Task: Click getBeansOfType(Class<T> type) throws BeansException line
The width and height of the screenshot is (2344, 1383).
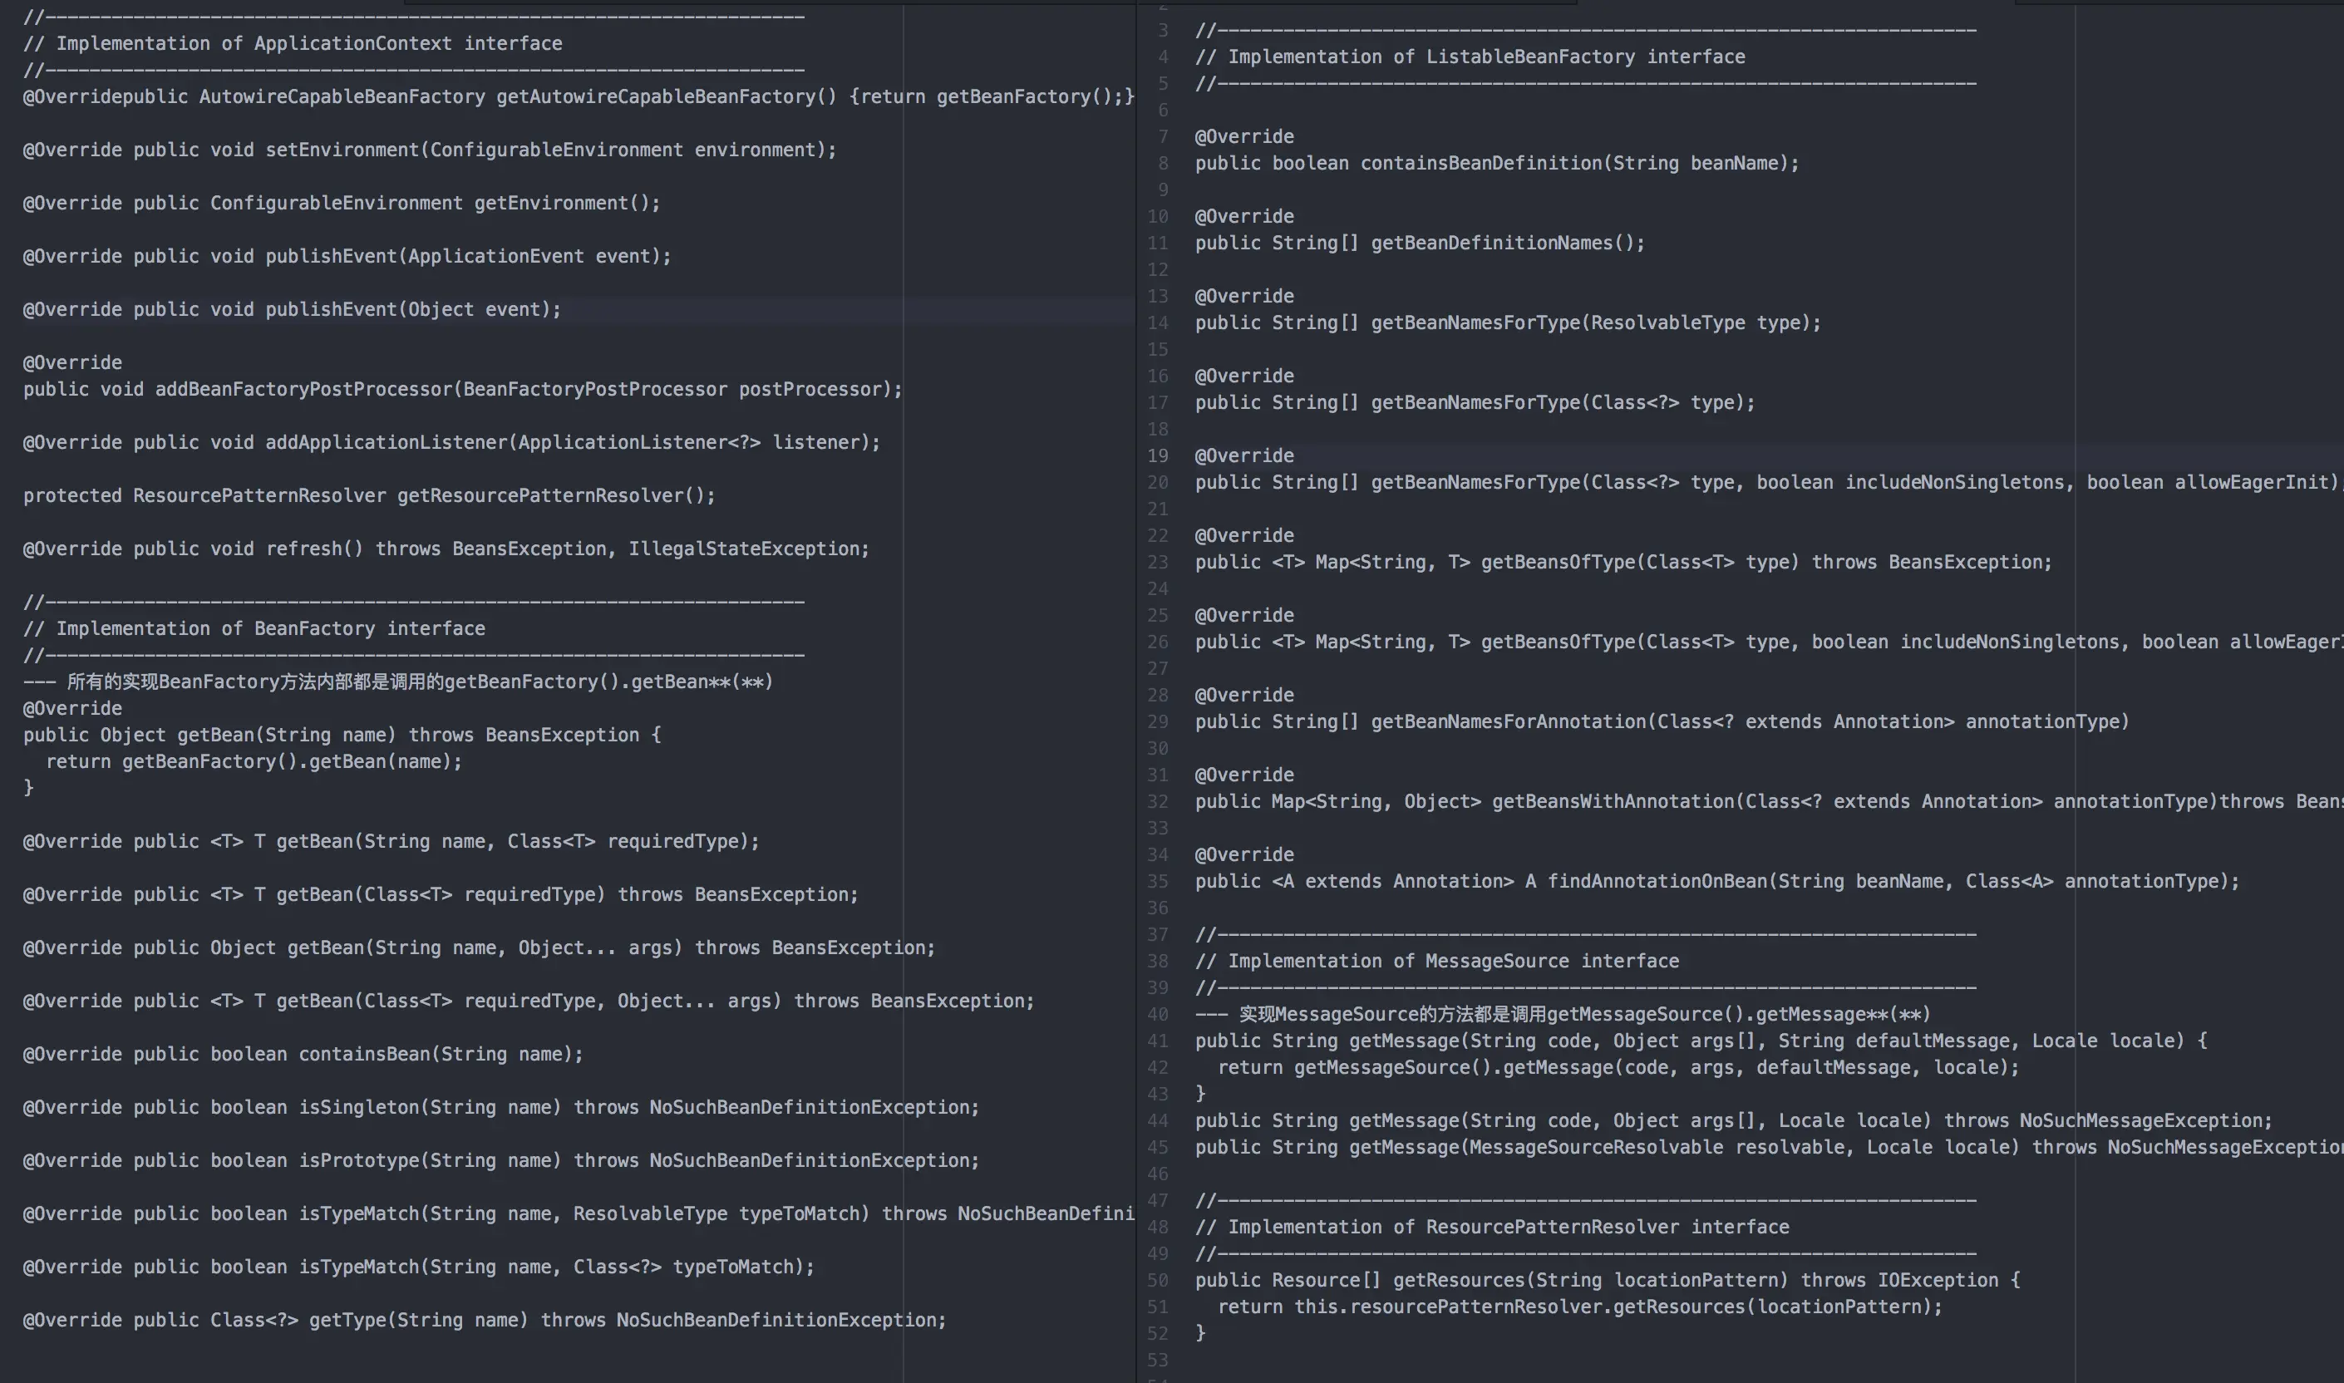Action: 1623,561
